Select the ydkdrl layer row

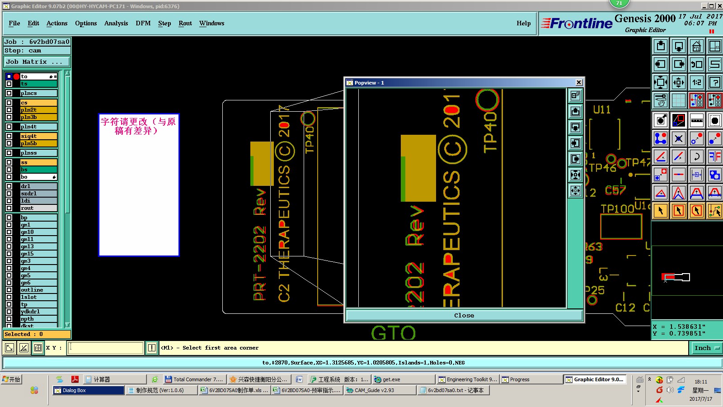(x=38, y=312)
